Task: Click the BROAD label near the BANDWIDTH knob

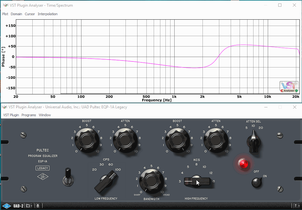Action: pos(166,195)
